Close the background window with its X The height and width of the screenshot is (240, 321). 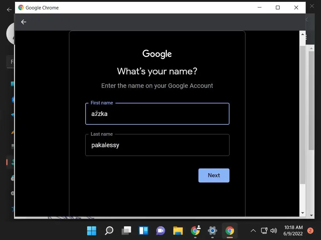click(x=312, y=6)
